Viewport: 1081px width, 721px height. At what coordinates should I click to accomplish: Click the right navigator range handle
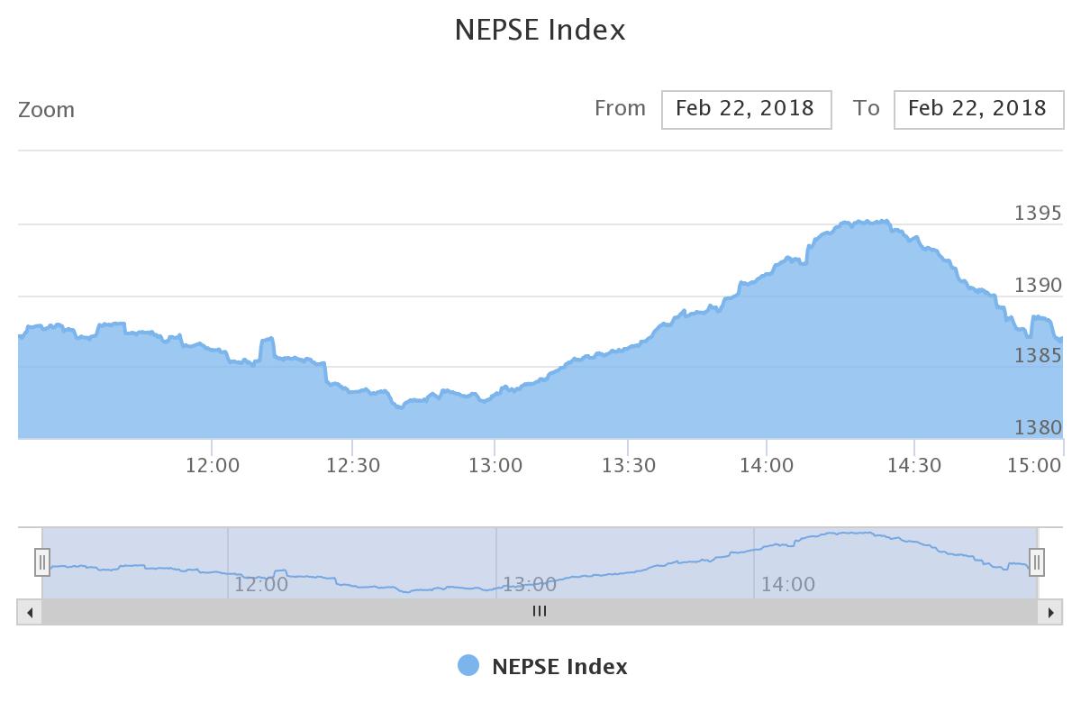tap(1037, 562)
